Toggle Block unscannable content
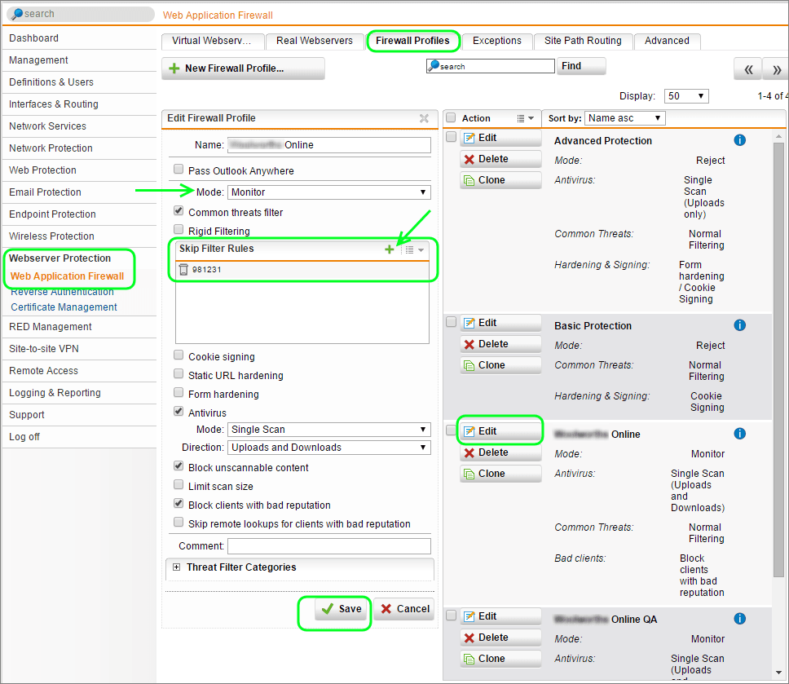The image size is (789, 684). click(x=179, y=466)
